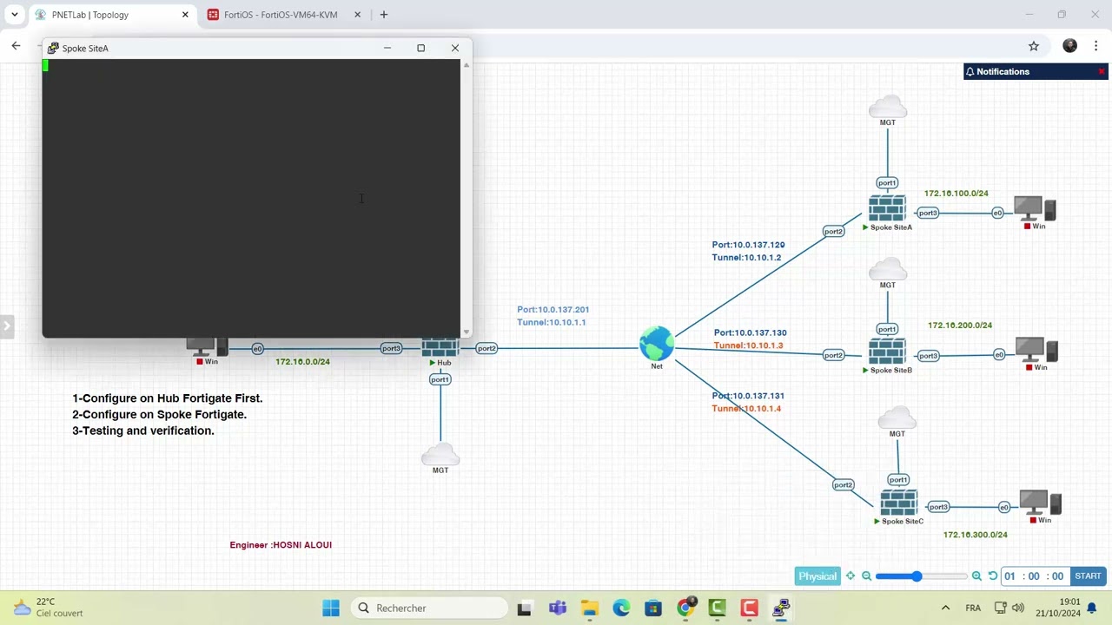Select the Spoke SiteA firewall node
Viewport: 1112px width, 625px height.
[887, 207]
